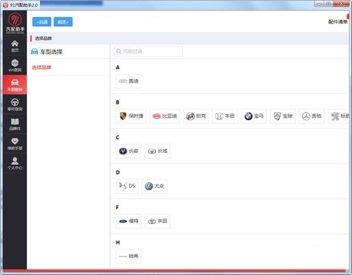Choose the 宝骏 Baojun brand
The image size is (352, 275).
tap(283, 116)
